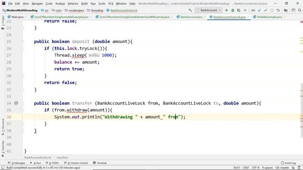Open the Terminal tool window
The width and height of the screenshot is (303, 170).
pyautogui.click(x=100, y=163)
